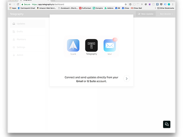Viewport: 183px width, 137px height.
Task: Go forward in the browser
Action: 14,4
